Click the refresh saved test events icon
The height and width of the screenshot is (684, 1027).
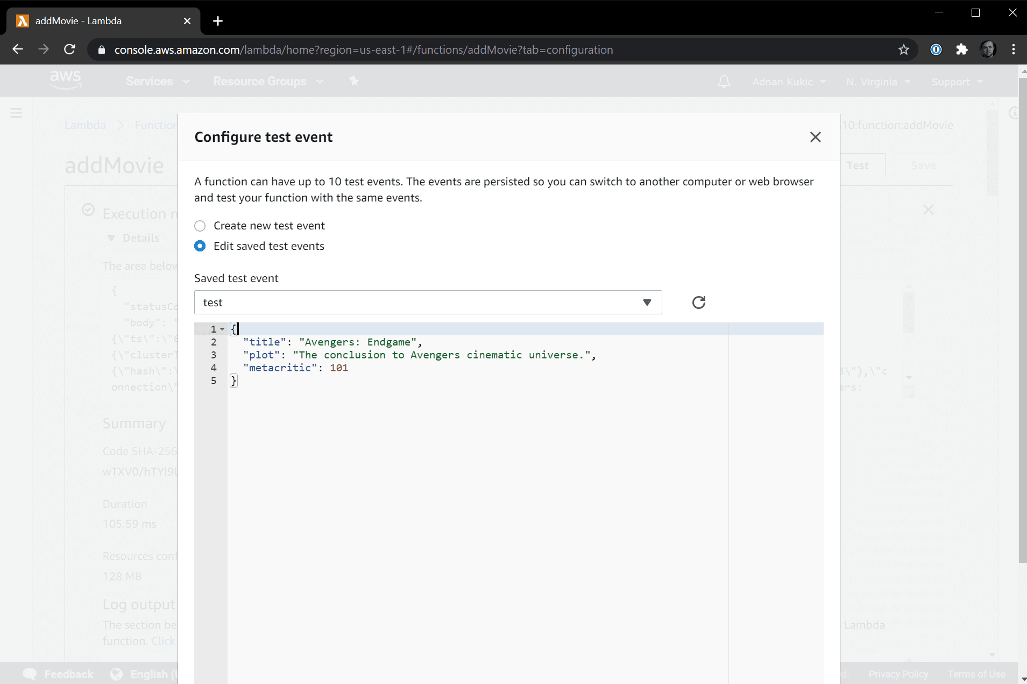pos(698,303)
